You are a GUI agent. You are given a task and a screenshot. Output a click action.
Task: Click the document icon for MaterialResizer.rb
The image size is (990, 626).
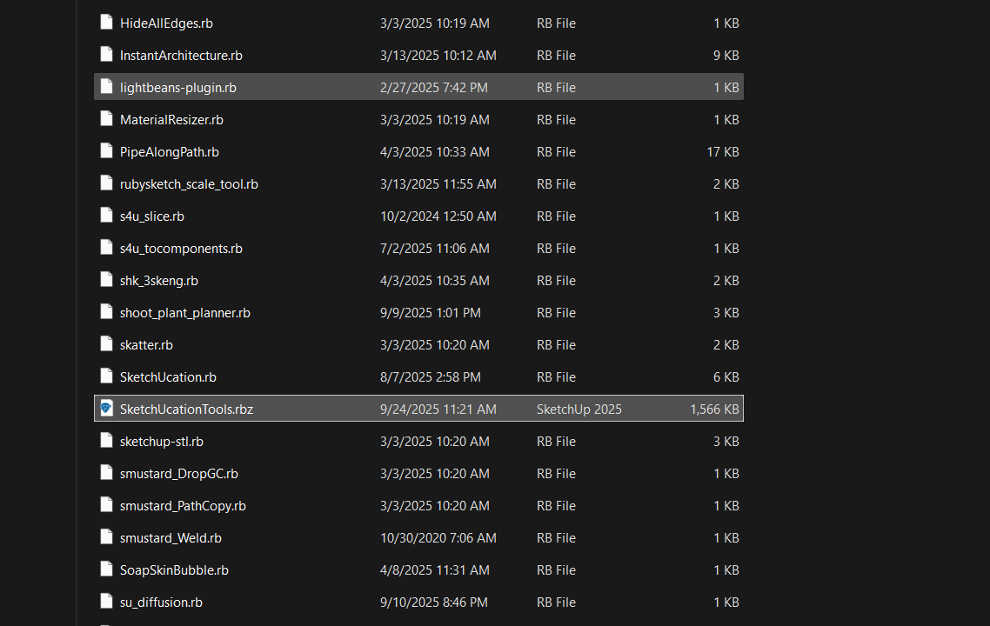coord(106,119)
